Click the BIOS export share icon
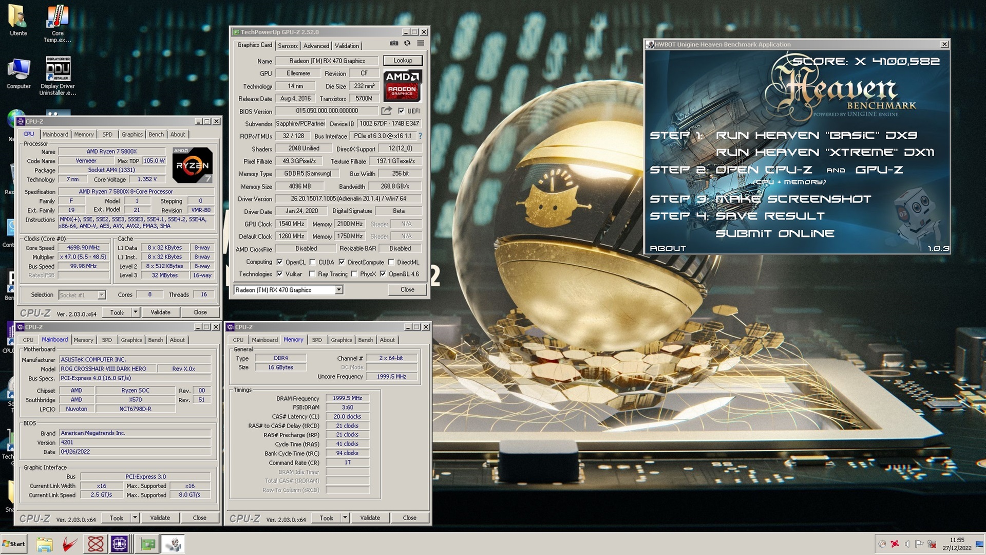The image size is (986, 555). [387, 110]
